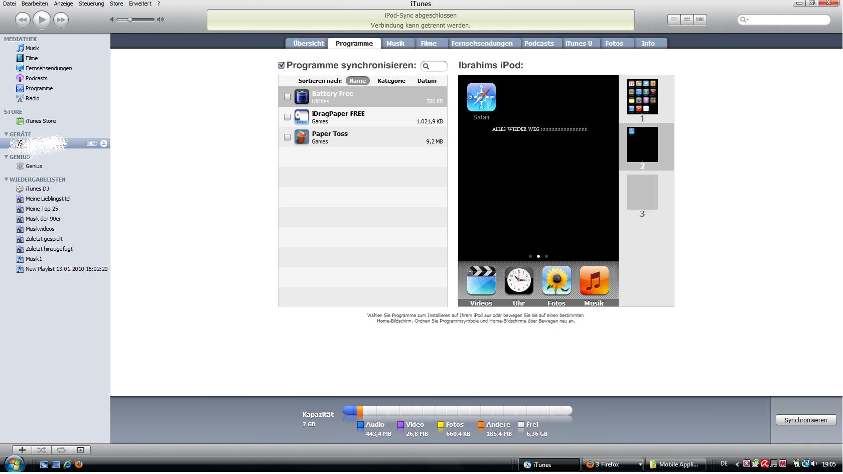Select Genius in the sidebar
The width and height of the screenshot is (843, 474).
pyautogui.click(x=34, y=166)
